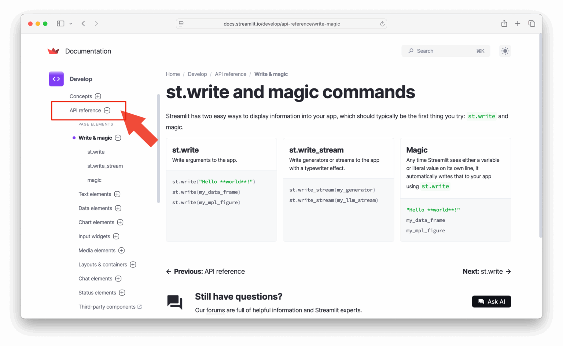Click the purple Develop code icon
563x346 pixels.
pyautogui.click(x=56, y=79)
